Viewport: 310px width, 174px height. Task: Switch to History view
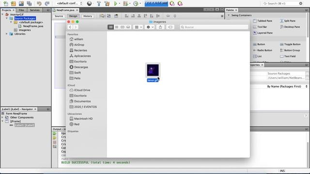(88, 16)
